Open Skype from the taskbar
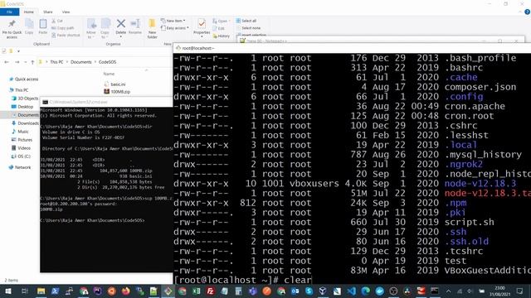 (x=309, y=291)
